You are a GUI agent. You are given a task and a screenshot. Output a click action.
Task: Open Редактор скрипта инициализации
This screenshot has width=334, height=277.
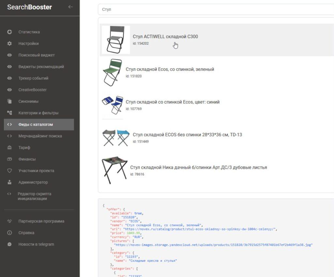pos(34,196)
